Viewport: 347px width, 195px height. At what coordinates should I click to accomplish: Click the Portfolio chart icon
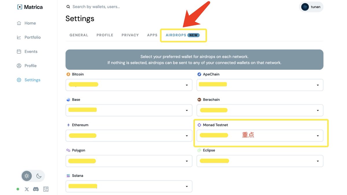(x=19, y=37)
